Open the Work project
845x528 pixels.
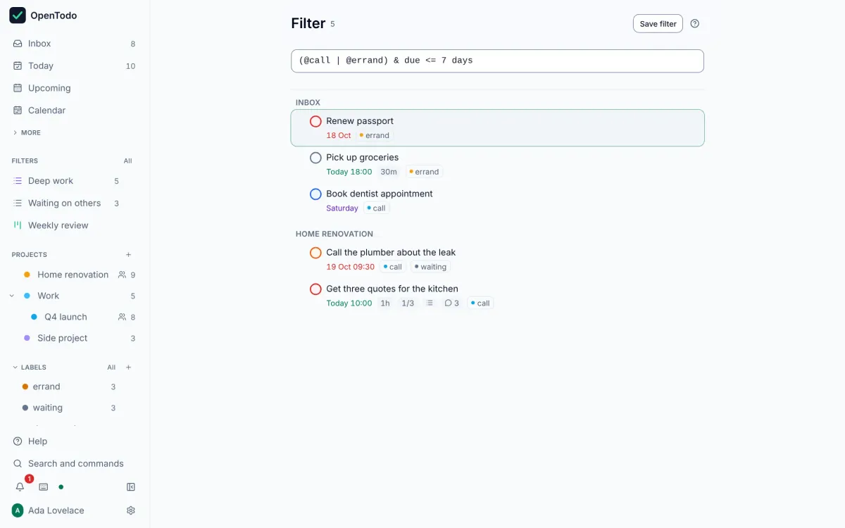48,296
